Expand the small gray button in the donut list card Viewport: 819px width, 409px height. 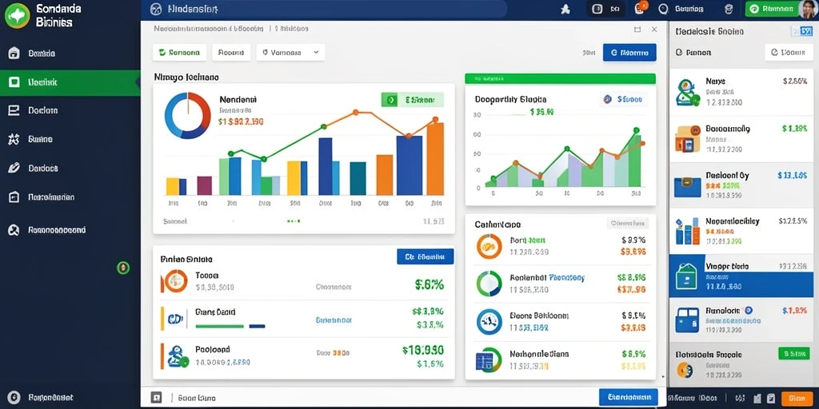[x=627, y=224]
